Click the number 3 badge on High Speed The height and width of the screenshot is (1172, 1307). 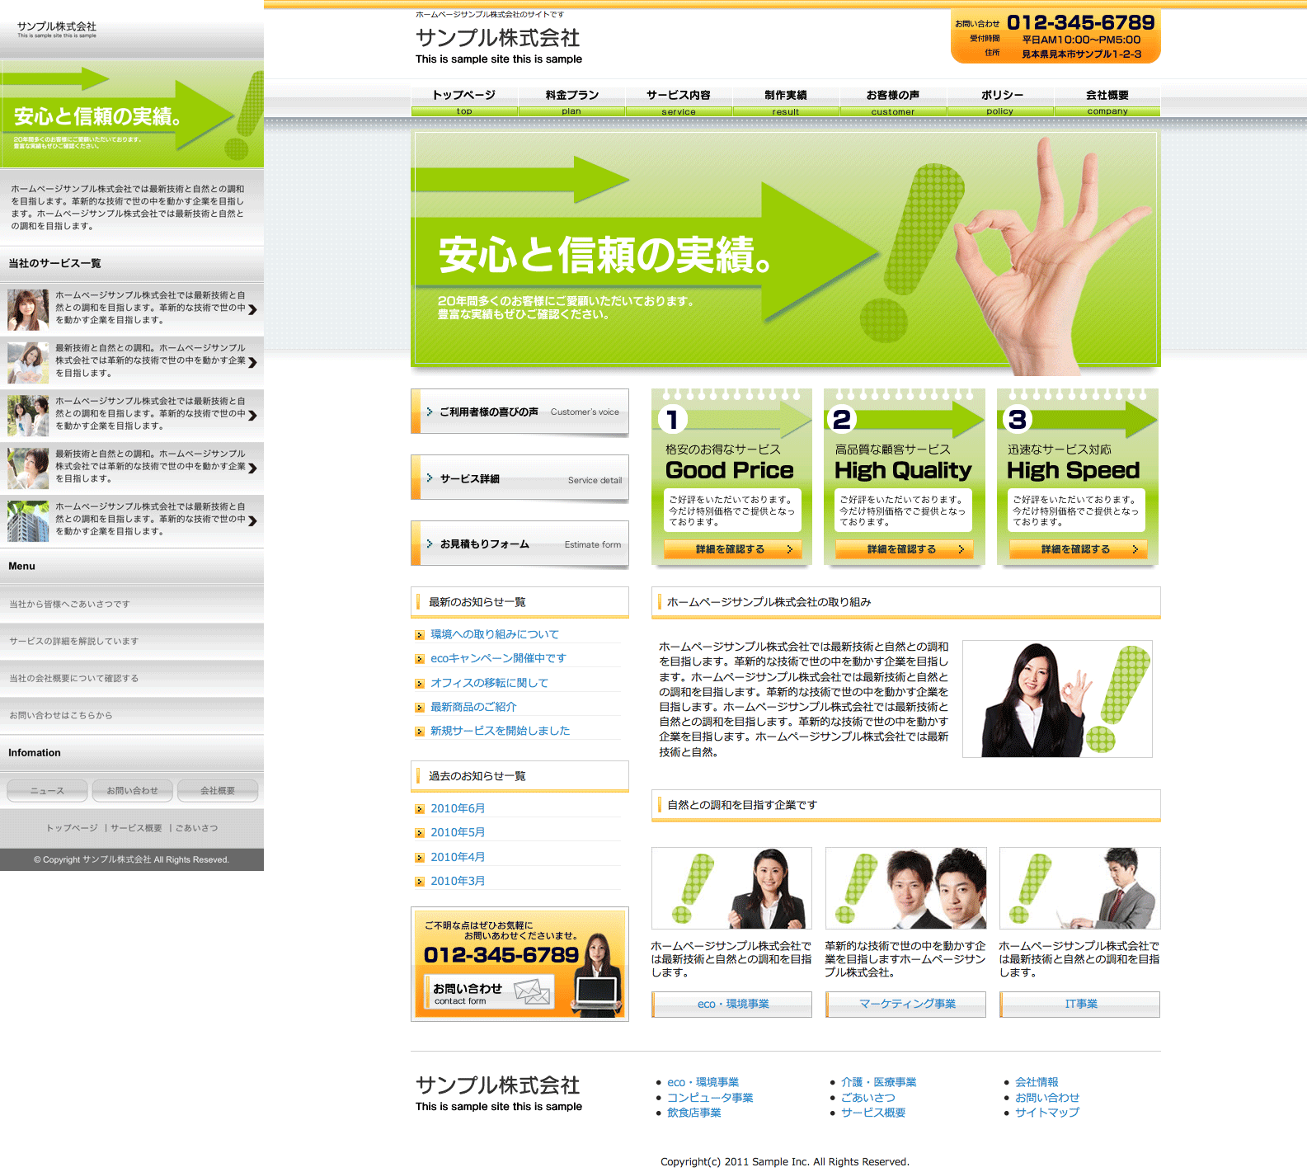pos(1018,420)
